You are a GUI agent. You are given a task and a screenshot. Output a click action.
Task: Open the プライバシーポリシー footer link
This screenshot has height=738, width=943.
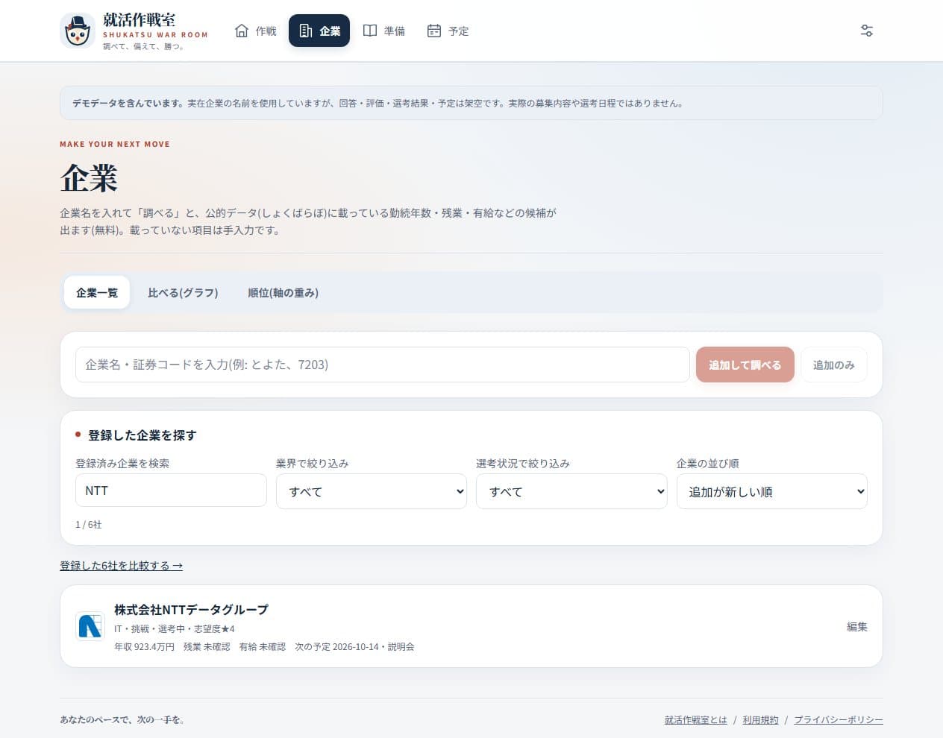click(x=839, y=720)
